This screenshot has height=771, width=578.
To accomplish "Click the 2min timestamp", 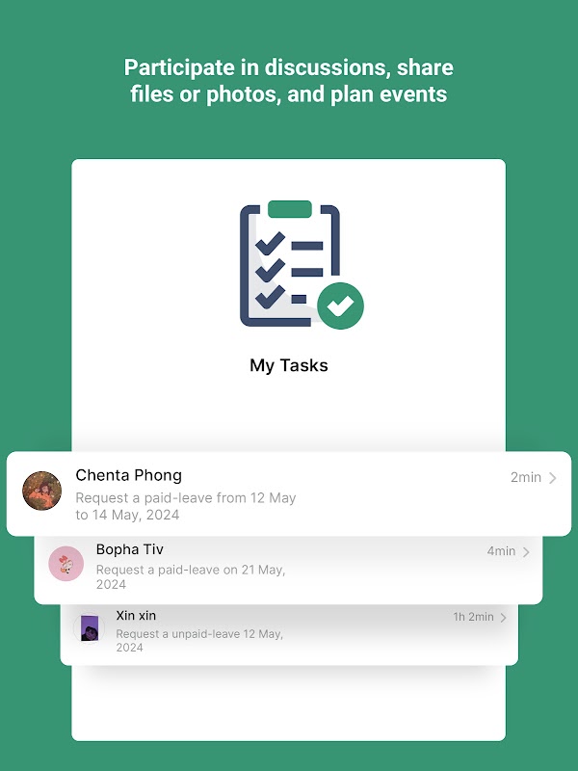I will (526, 477).
